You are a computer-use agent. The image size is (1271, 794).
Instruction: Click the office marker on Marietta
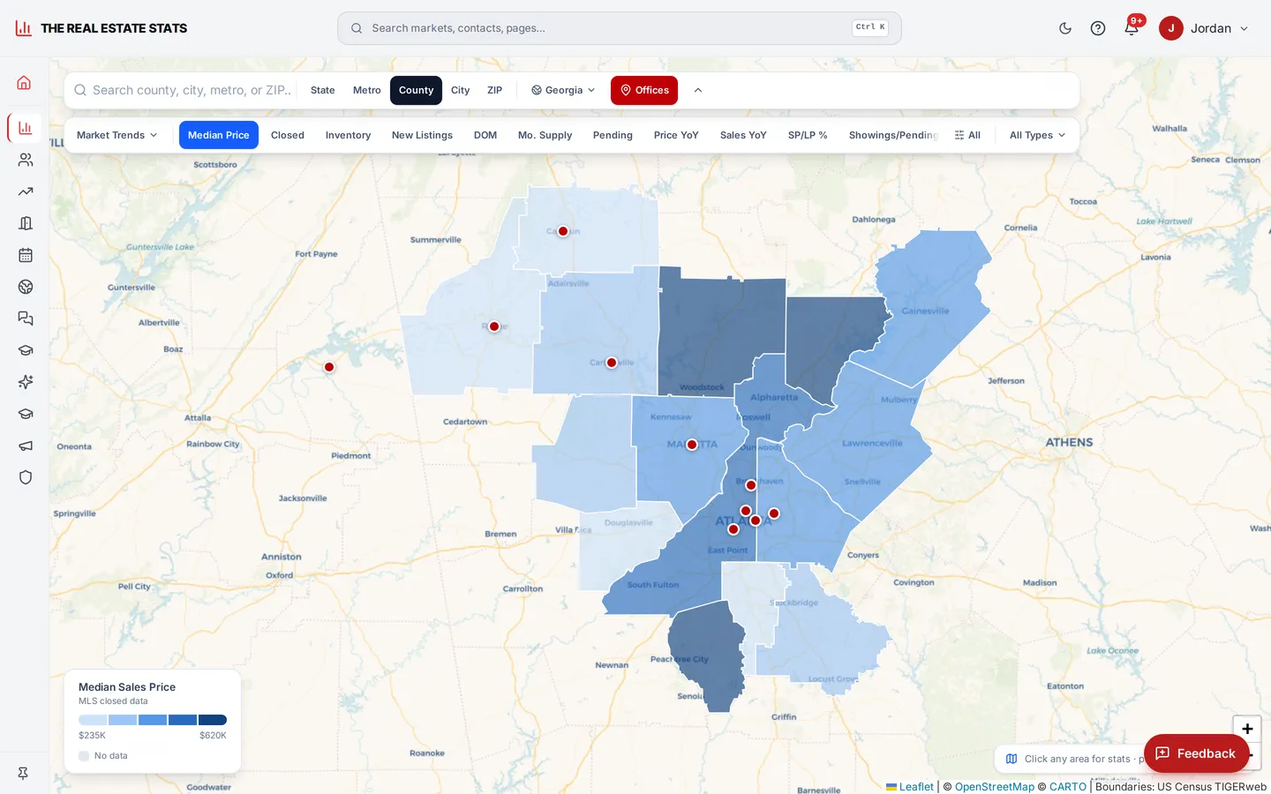[692, 445]
